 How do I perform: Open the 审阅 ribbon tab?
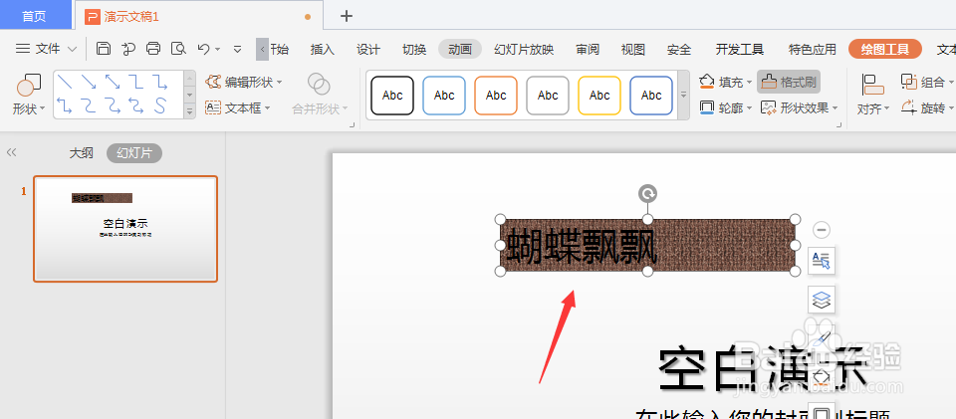[x=588, y=50]
